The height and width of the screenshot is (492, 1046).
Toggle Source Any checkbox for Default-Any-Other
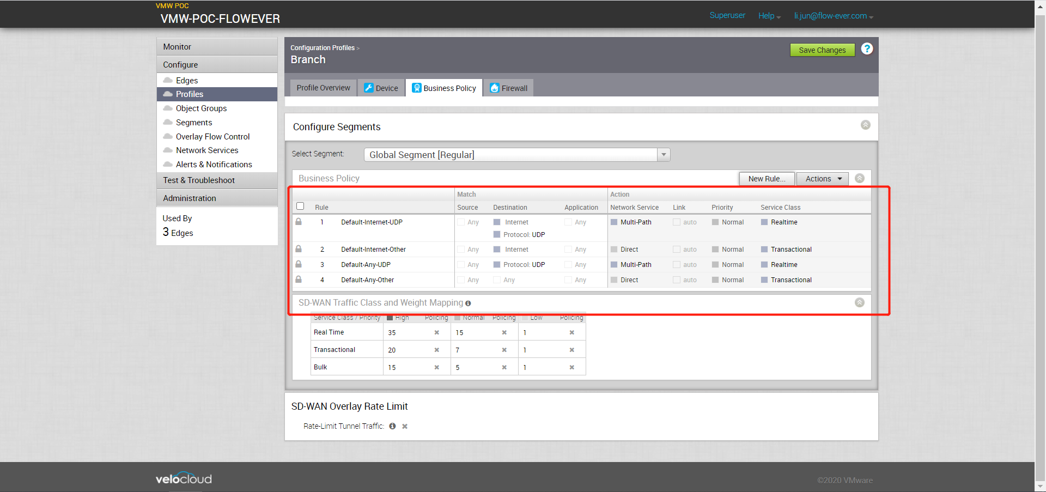point(461,280)
